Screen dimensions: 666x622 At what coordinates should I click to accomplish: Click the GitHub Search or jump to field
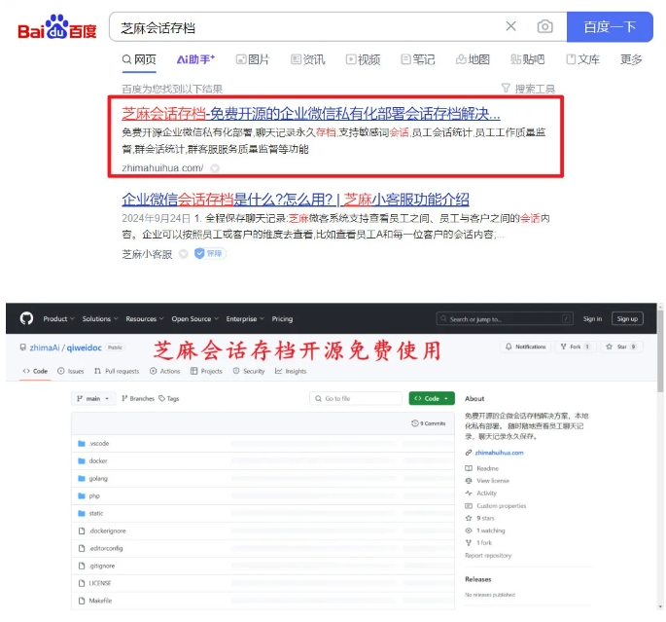click(505, 319)
